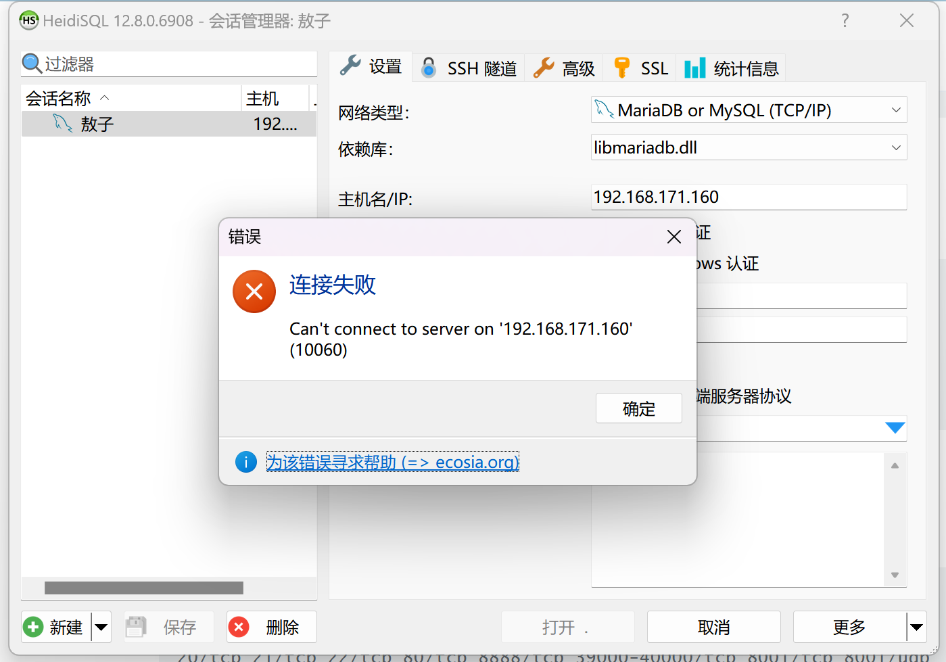The width and height of the screenshot is (946, 662).
Task: Click the dolphin icon of session 敖子
Action: pyautogui.click(x=63, y=123)
